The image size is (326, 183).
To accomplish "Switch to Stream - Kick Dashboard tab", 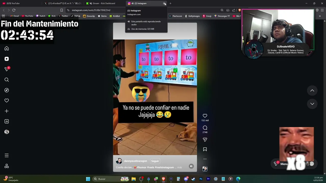I will 104,3.
